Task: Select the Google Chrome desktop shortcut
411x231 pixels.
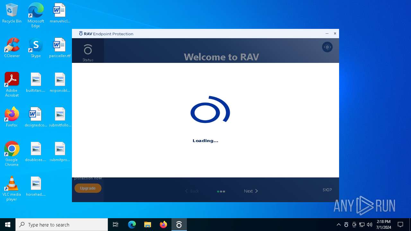Action: (12, 154)
